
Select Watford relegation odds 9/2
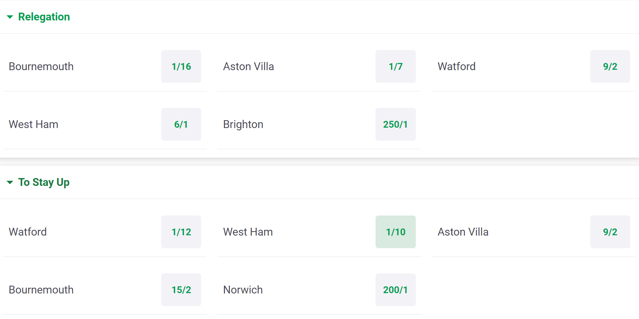point(610,66)
